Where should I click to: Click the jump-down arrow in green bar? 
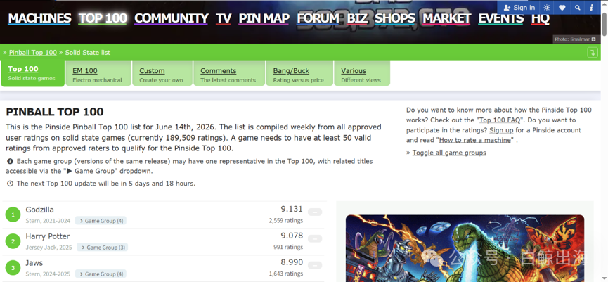click(593, 52)
